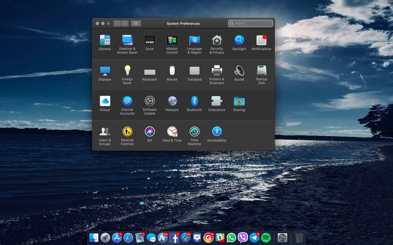Click the back navigation arrow
Screen dimensions: 393x245
pos(117,23)
